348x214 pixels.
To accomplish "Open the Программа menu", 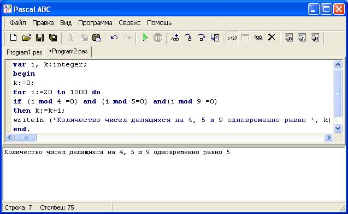I will click(x=95, y=22).
